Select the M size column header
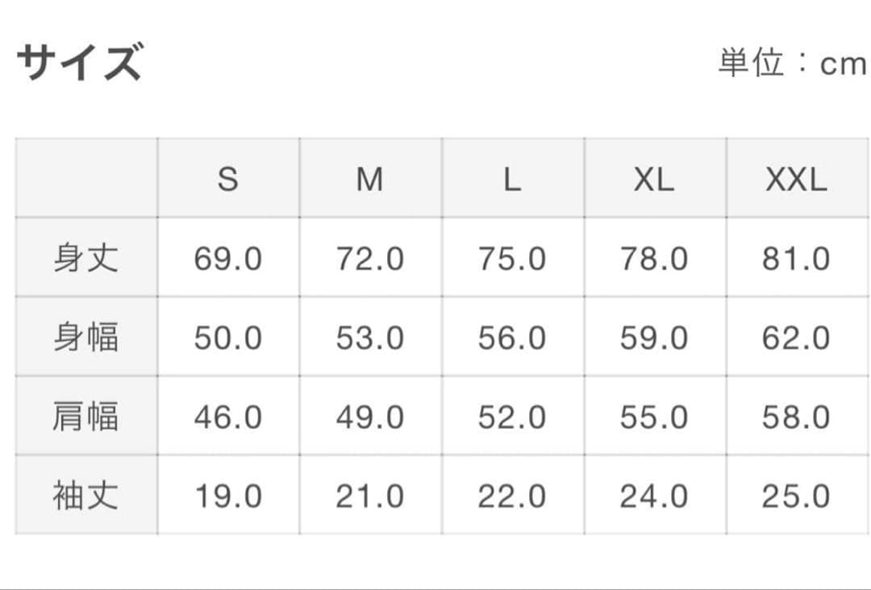 (x=370, y=179)
